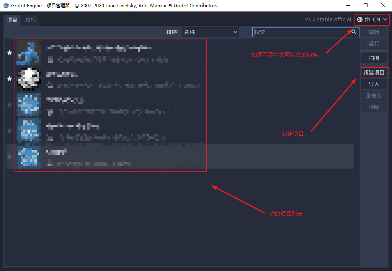The image size is (392, 271).
Task: Open the 排序 名称 sort dropdown
Action: tap(211, 32)
